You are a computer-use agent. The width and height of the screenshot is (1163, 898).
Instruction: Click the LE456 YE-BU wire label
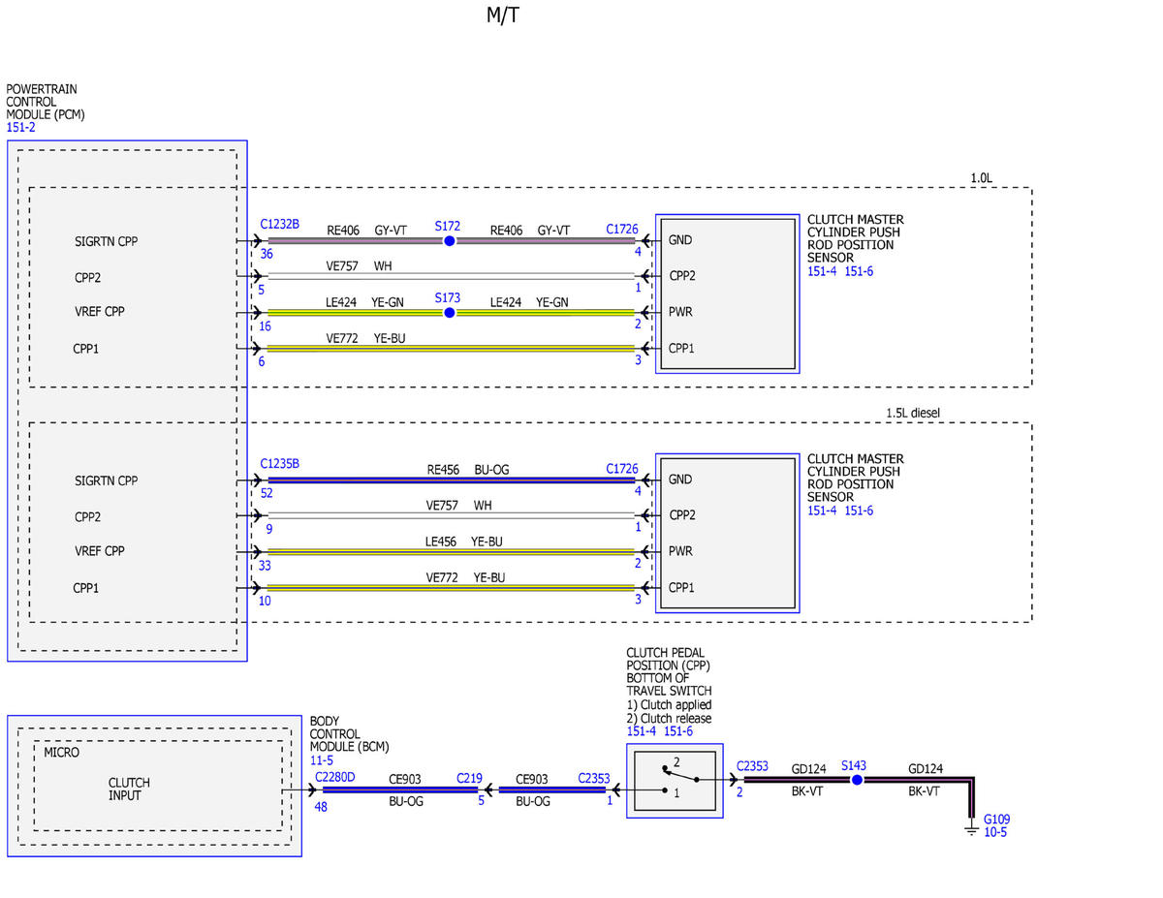coord(465,542)
